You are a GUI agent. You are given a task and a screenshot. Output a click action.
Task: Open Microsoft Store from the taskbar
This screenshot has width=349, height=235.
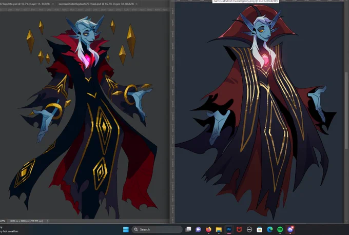259,229
